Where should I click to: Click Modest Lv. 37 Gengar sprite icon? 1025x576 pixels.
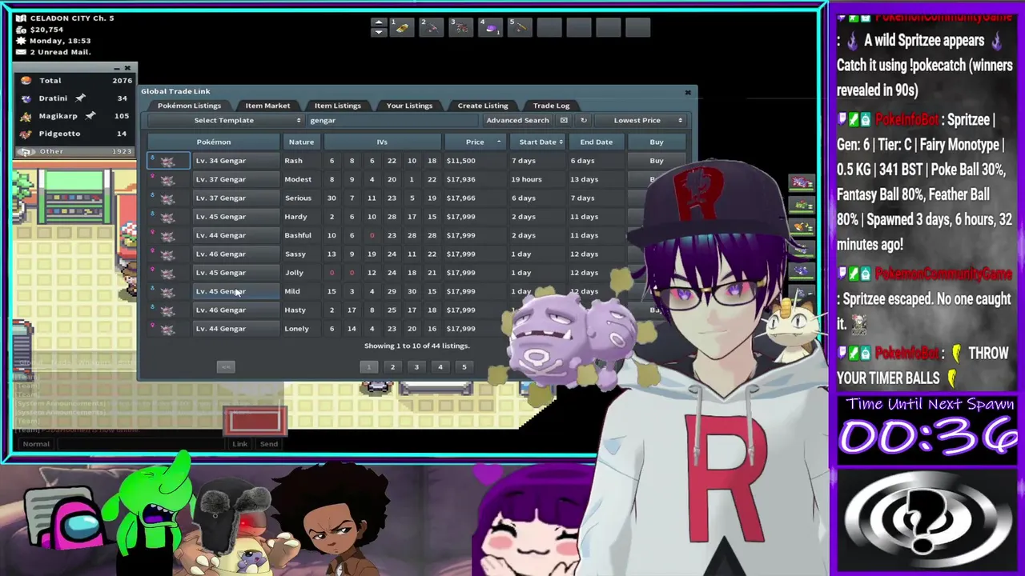[167, 179]
